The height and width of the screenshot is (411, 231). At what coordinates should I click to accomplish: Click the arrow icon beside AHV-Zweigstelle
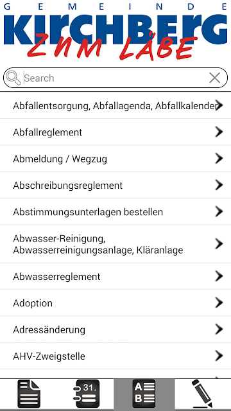[219, 356]
